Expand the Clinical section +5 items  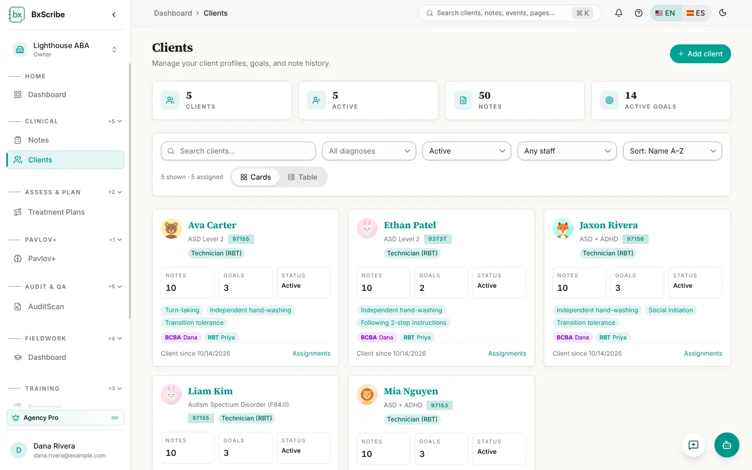point(115,121)
